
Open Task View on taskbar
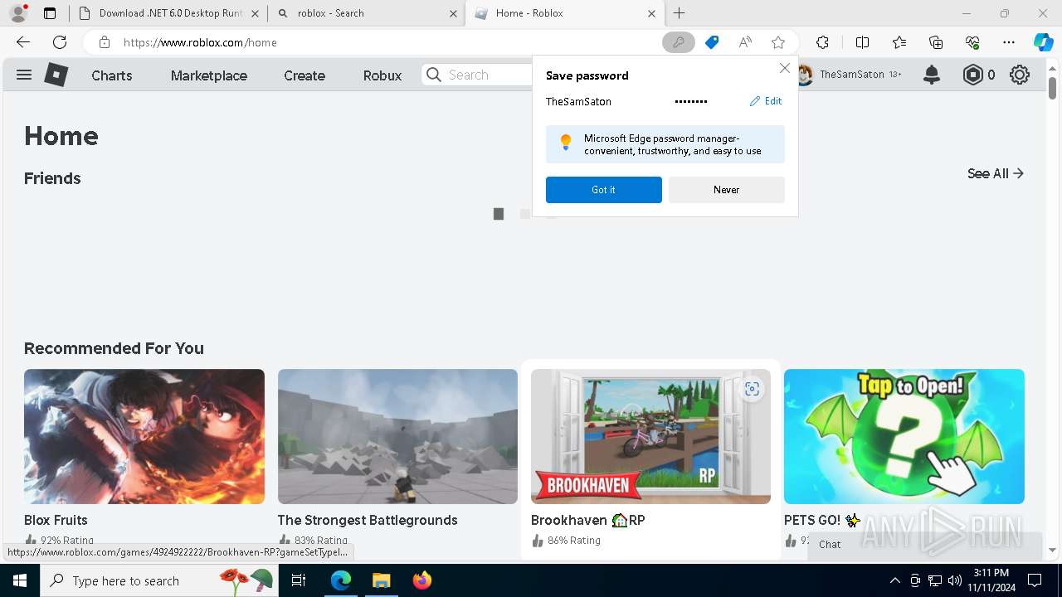300,580
